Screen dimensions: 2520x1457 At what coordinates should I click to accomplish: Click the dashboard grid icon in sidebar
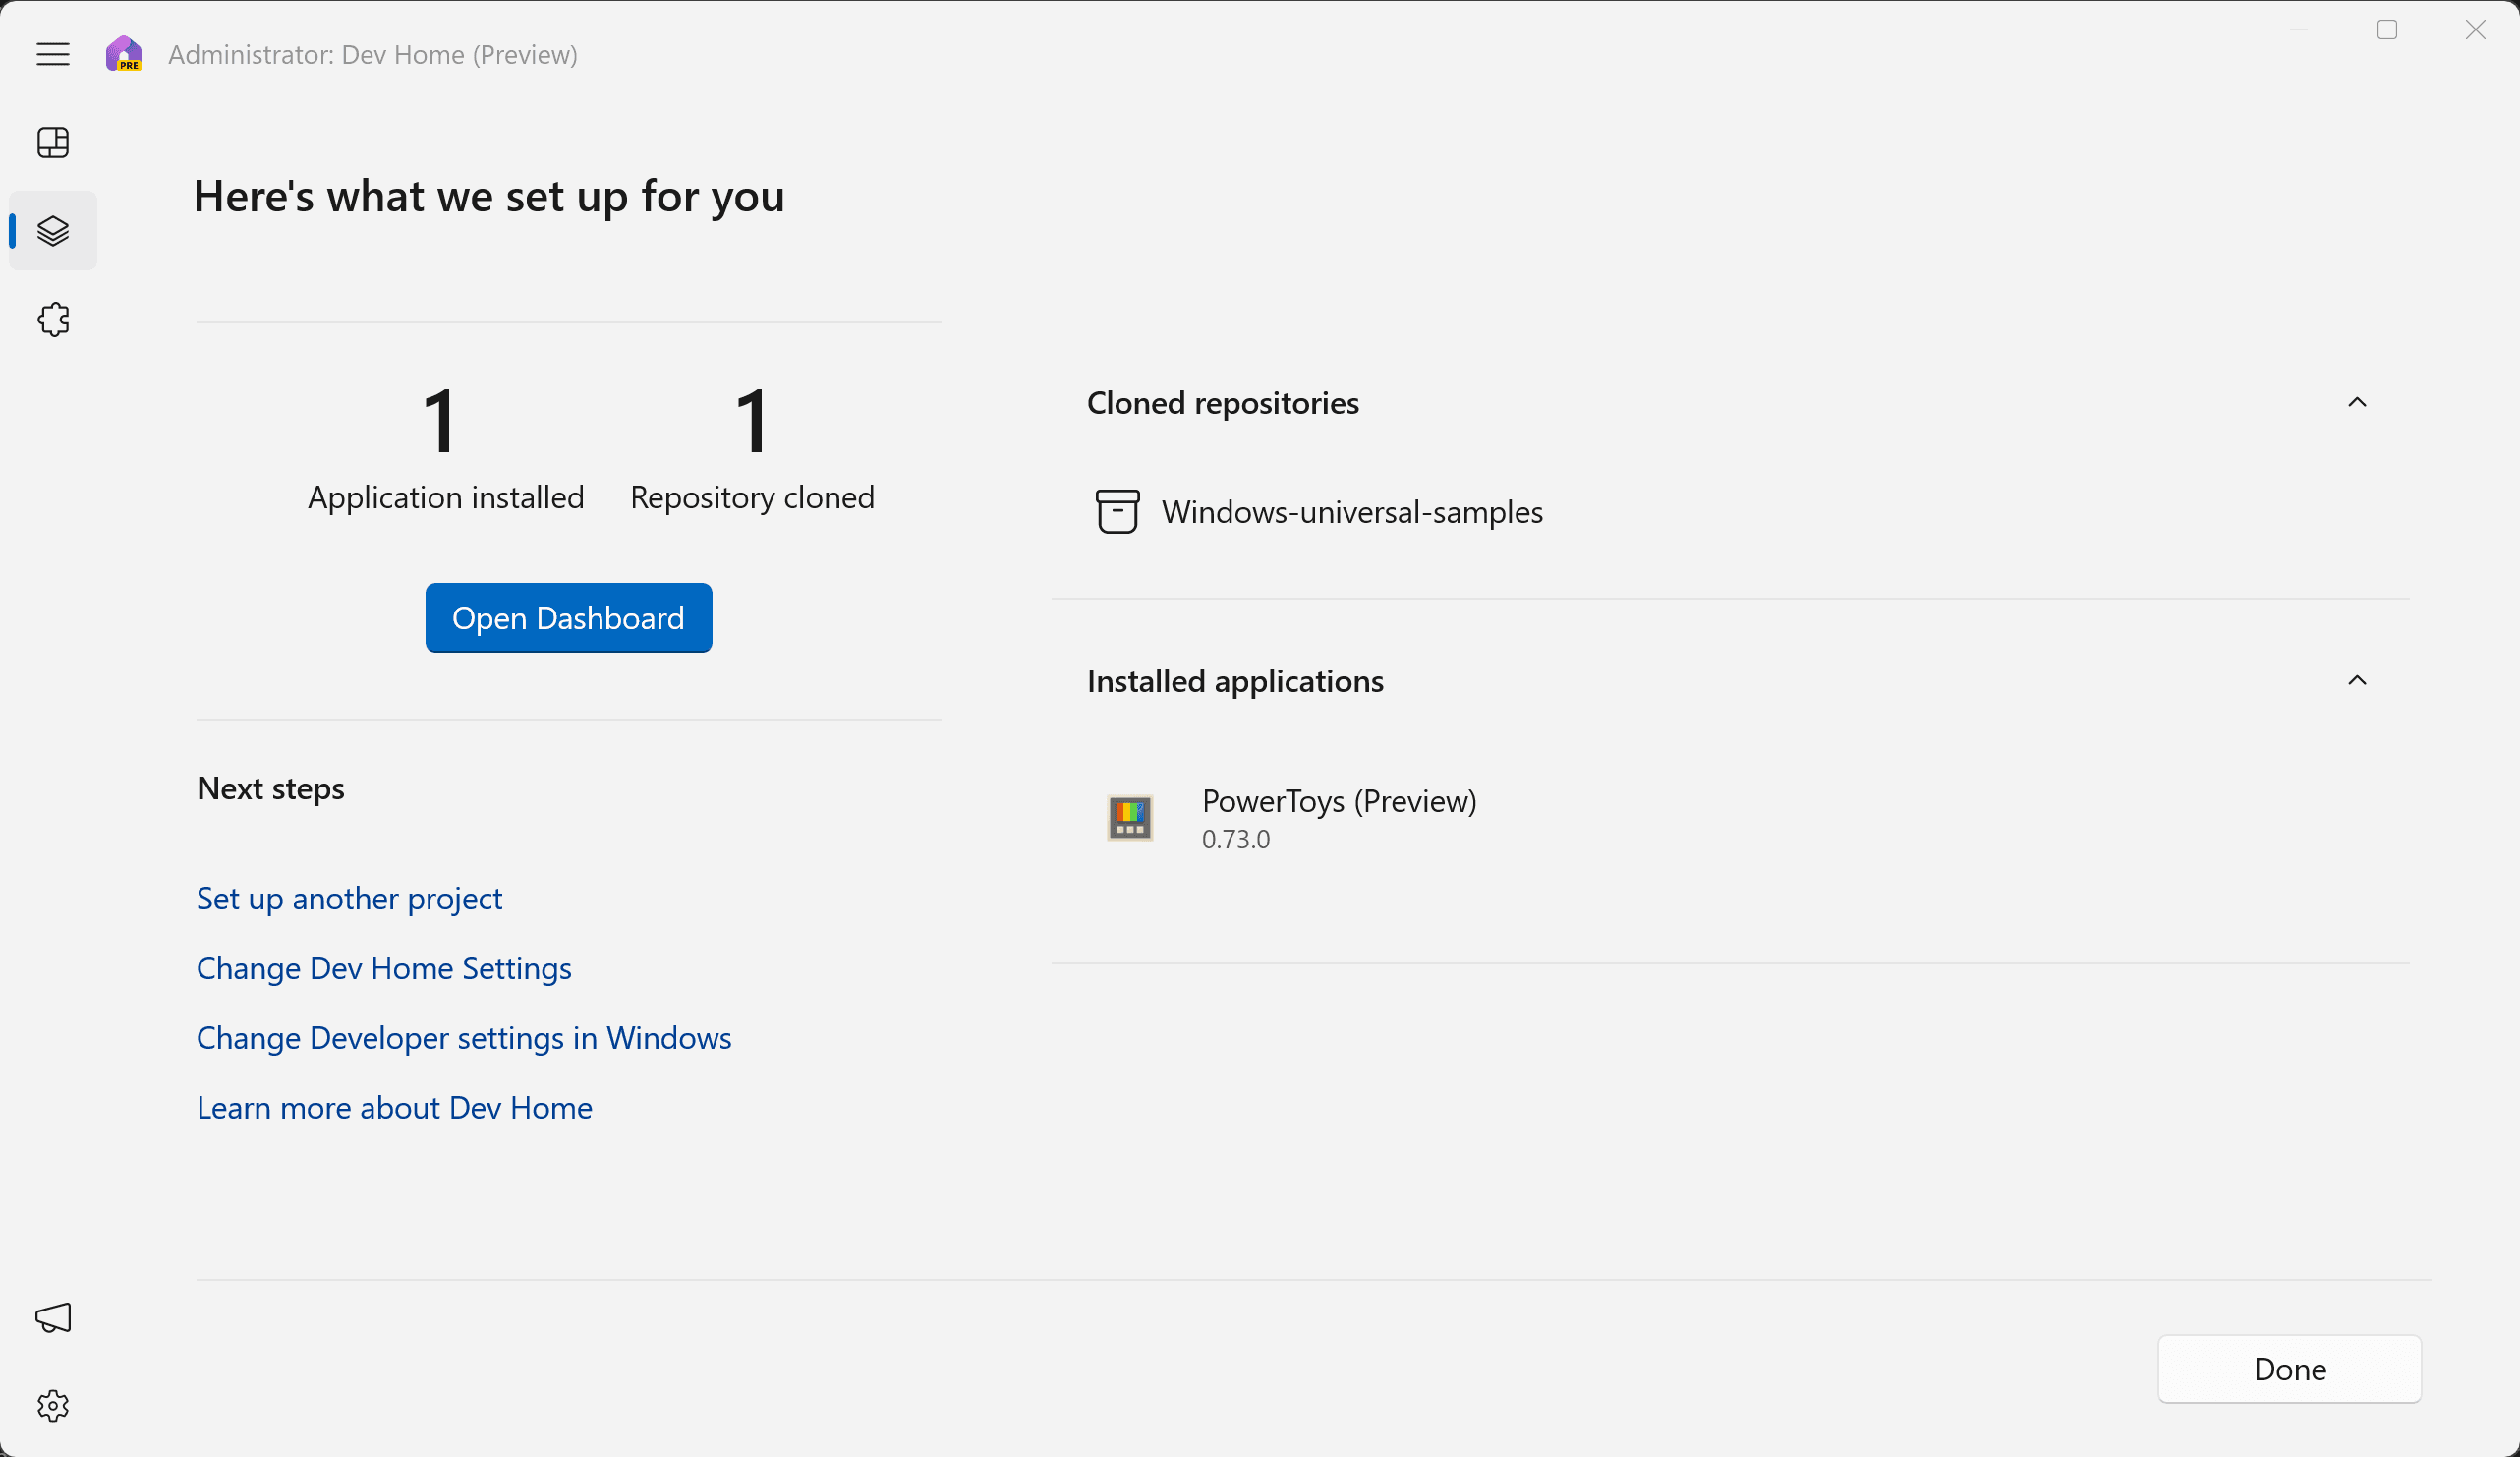[x=54, y=143]
